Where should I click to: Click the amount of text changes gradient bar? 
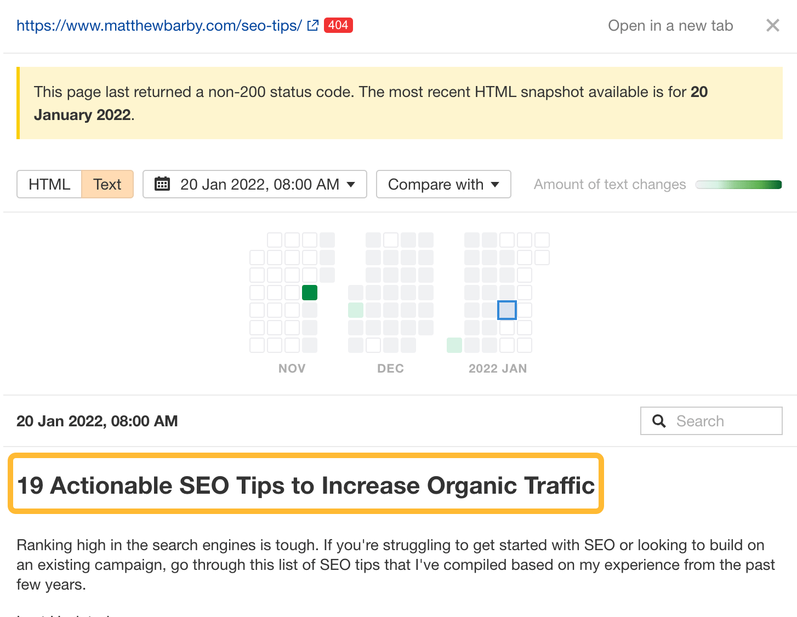[x=738, y=184]
